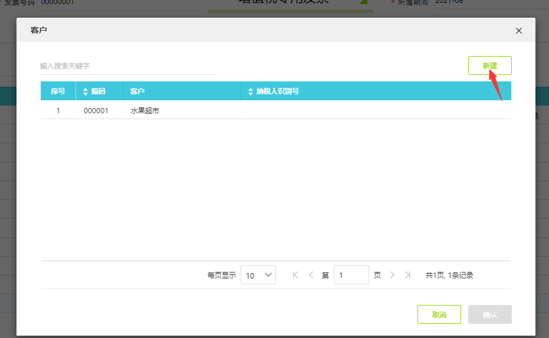The width and height of the screenshot is (549, 338).
Task: Click row number 1 cell
Action: point(58,111)
